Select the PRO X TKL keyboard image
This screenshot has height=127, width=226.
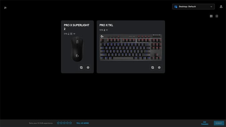click(131, 47)
